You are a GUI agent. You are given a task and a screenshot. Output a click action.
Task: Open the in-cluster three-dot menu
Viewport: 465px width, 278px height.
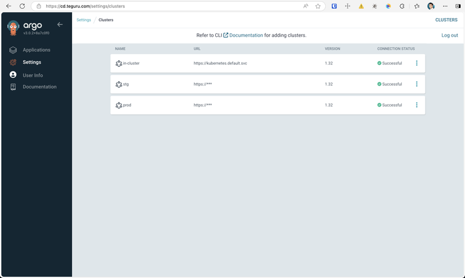tap(417, 63)
